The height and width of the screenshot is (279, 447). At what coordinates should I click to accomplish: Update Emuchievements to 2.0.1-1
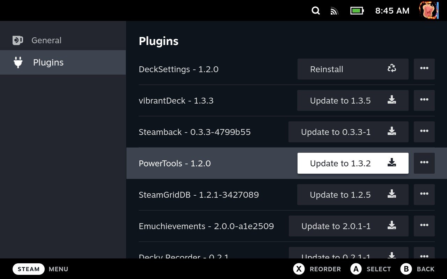(349, 226)
